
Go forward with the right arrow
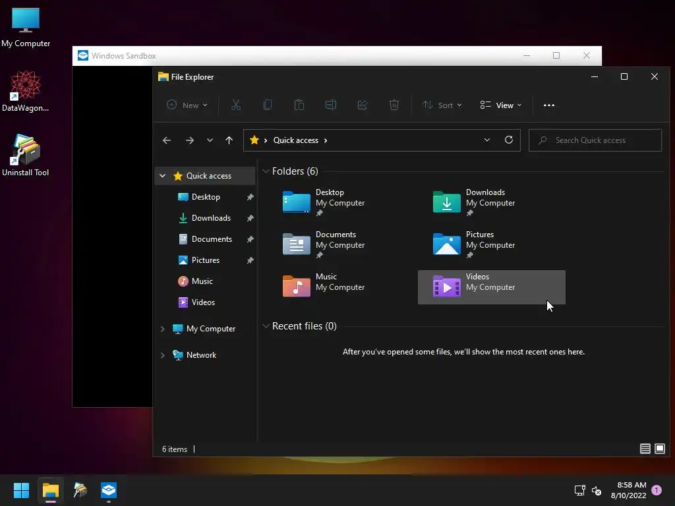tap(189, 140)
